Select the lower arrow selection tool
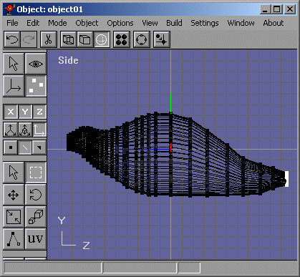 coord(14,172)
